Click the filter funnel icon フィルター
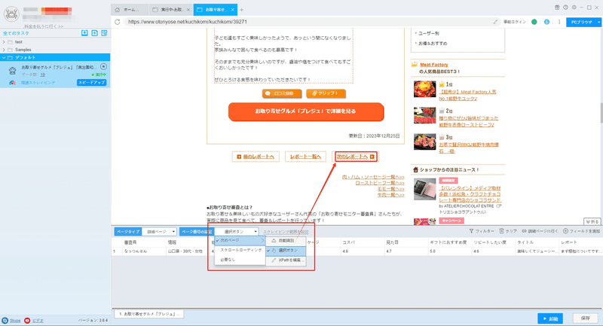The height and width of the screenshot is (326, 603). point(482,231)
